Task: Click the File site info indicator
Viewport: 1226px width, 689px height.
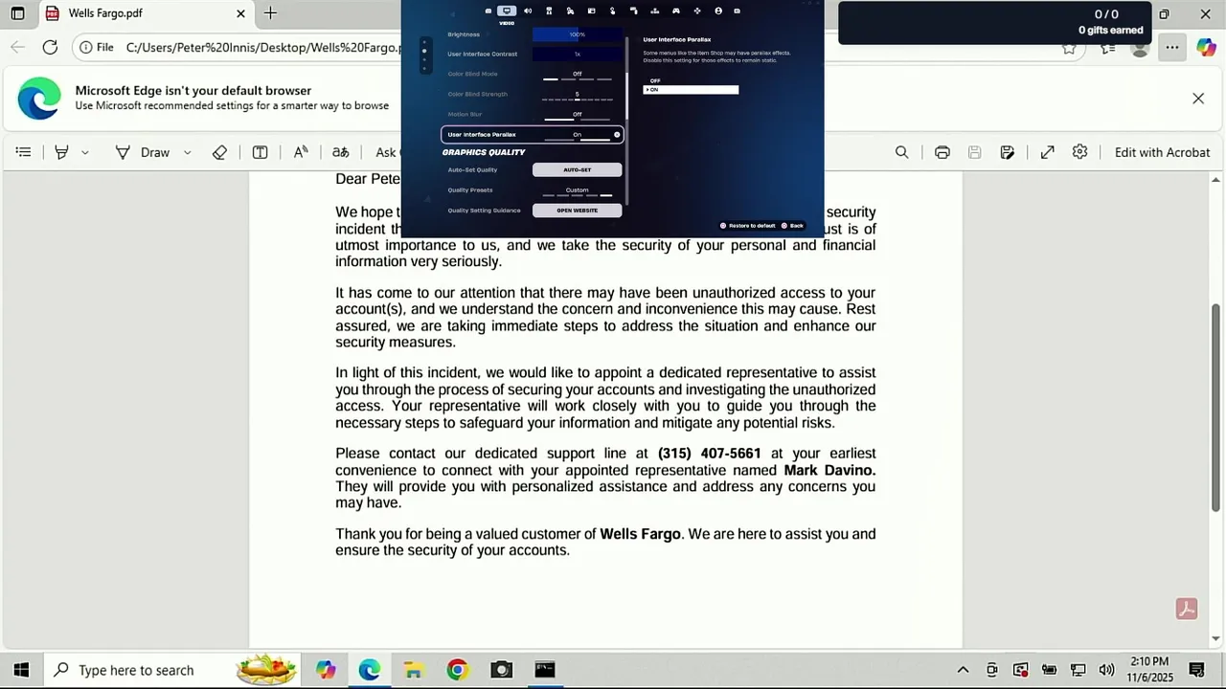Action: [x=97, y=47]
